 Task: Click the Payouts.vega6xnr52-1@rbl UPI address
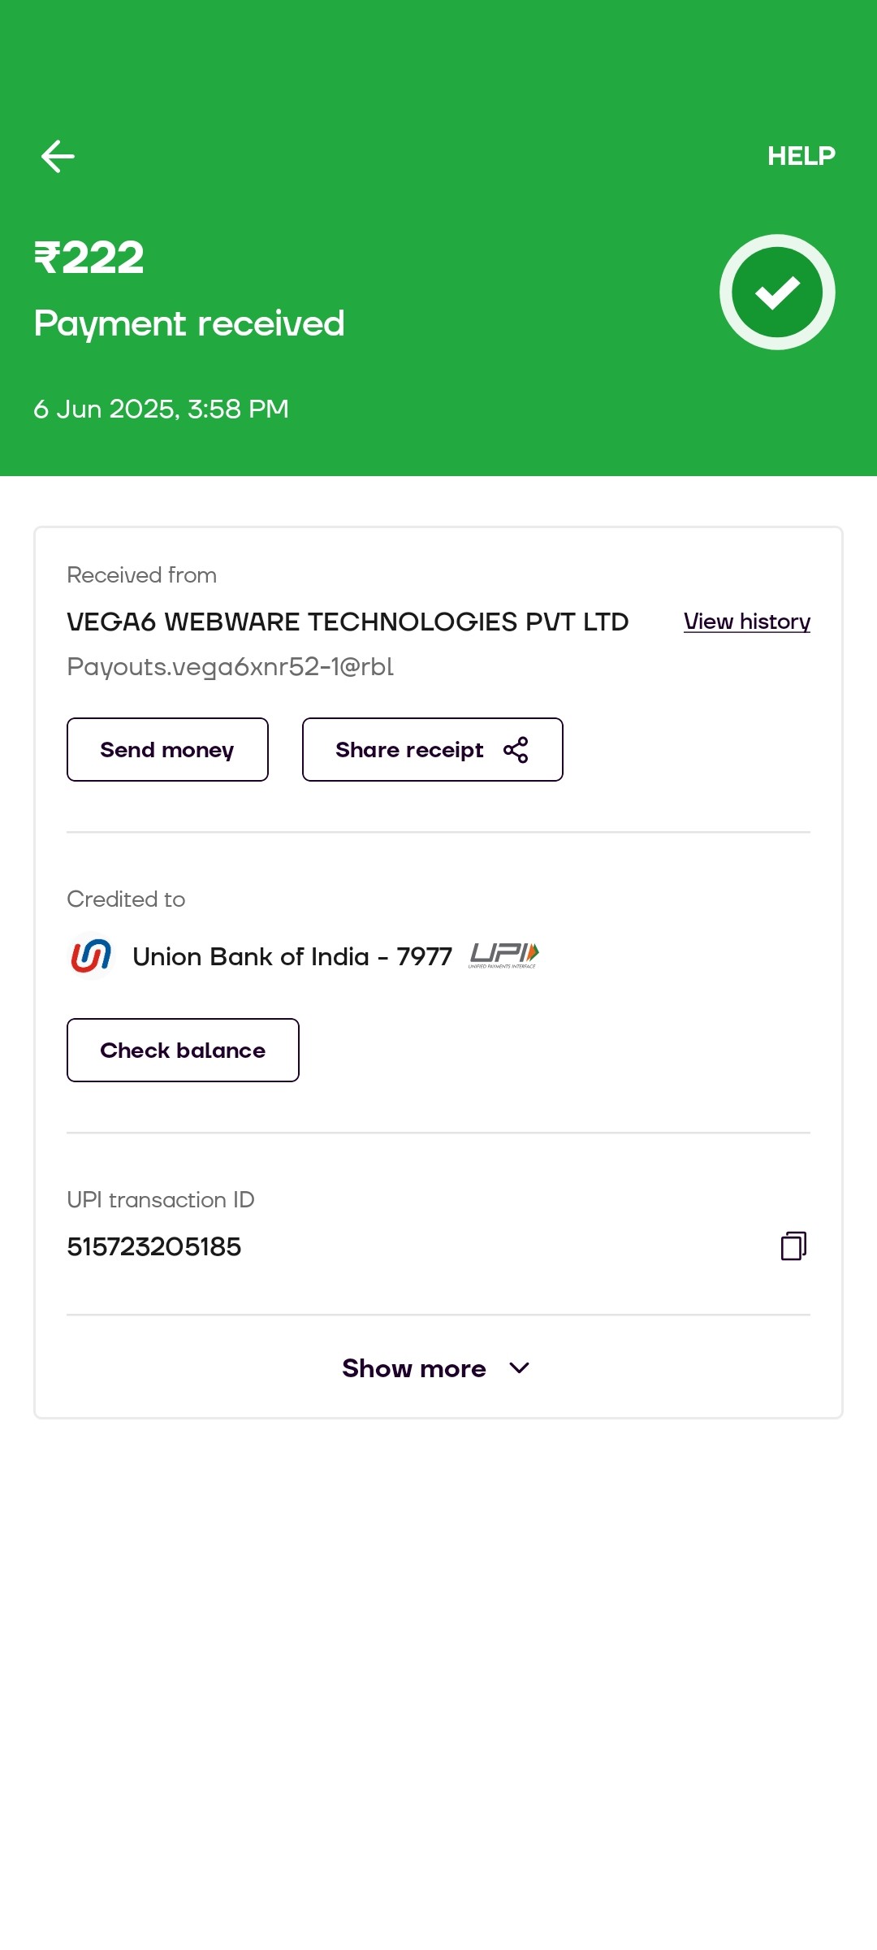[x=230, y=667]
